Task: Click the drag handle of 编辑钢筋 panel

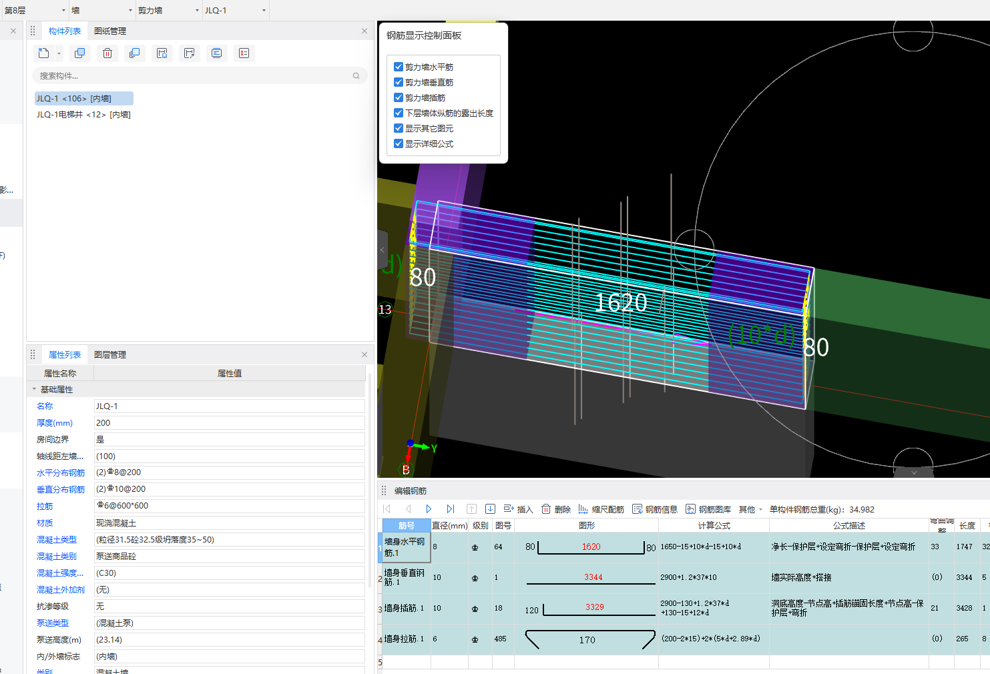Action: pos(384,490)
